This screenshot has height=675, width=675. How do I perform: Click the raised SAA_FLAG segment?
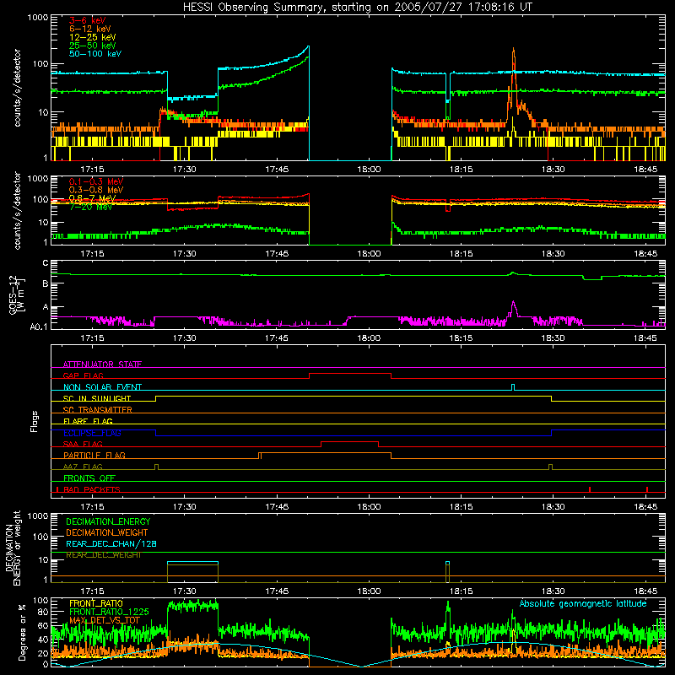click(349, 441)
